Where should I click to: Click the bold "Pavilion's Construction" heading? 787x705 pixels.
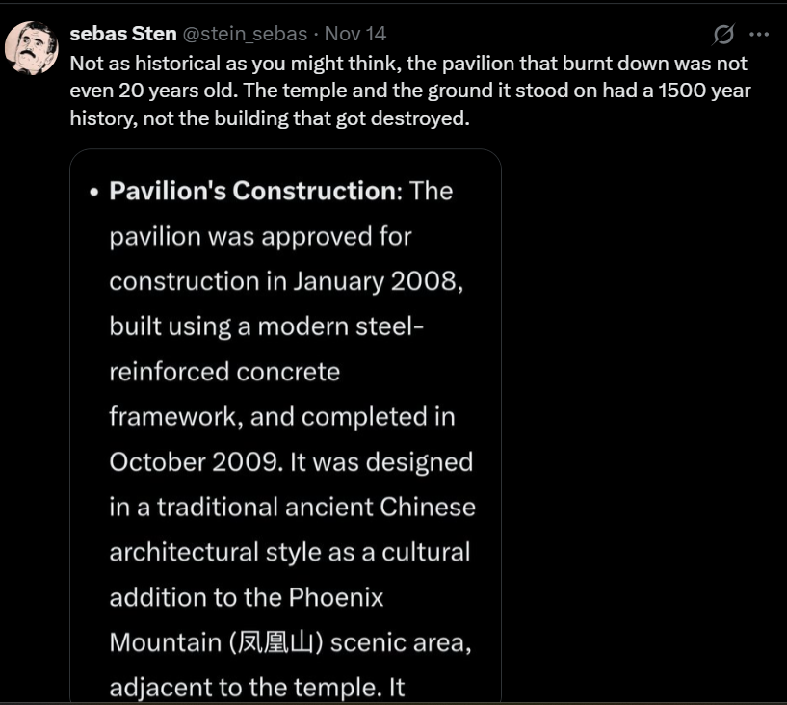click(x=252, y=191)
